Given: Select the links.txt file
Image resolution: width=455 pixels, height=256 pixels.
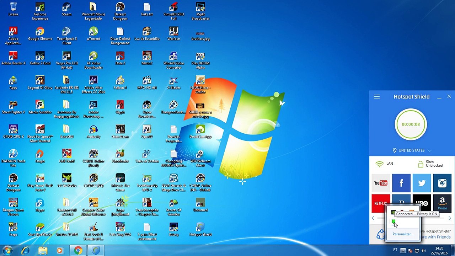Looking at the screenshot, I should [147, 9].
